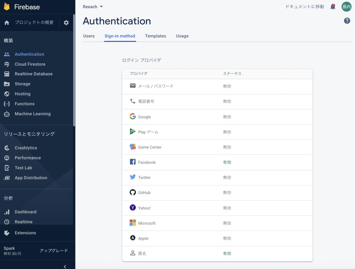
Task: Click the メール / パスワード provider label
Action: click(x=156, y=86)
